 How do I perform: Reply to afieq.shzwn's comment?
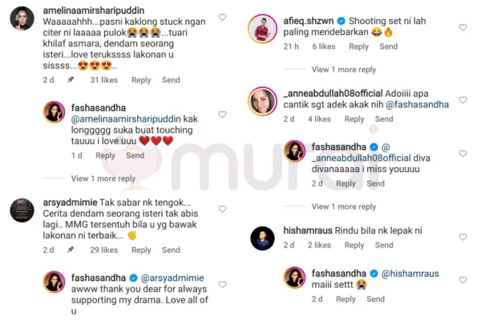coord(358,46)
